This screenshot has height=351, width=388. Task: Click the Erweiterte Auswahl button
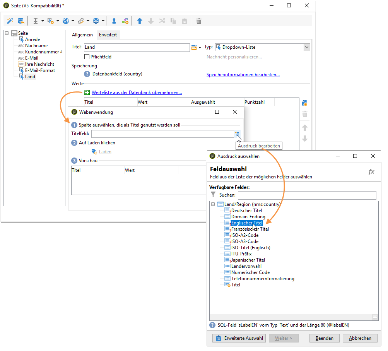tap(239, 338)
